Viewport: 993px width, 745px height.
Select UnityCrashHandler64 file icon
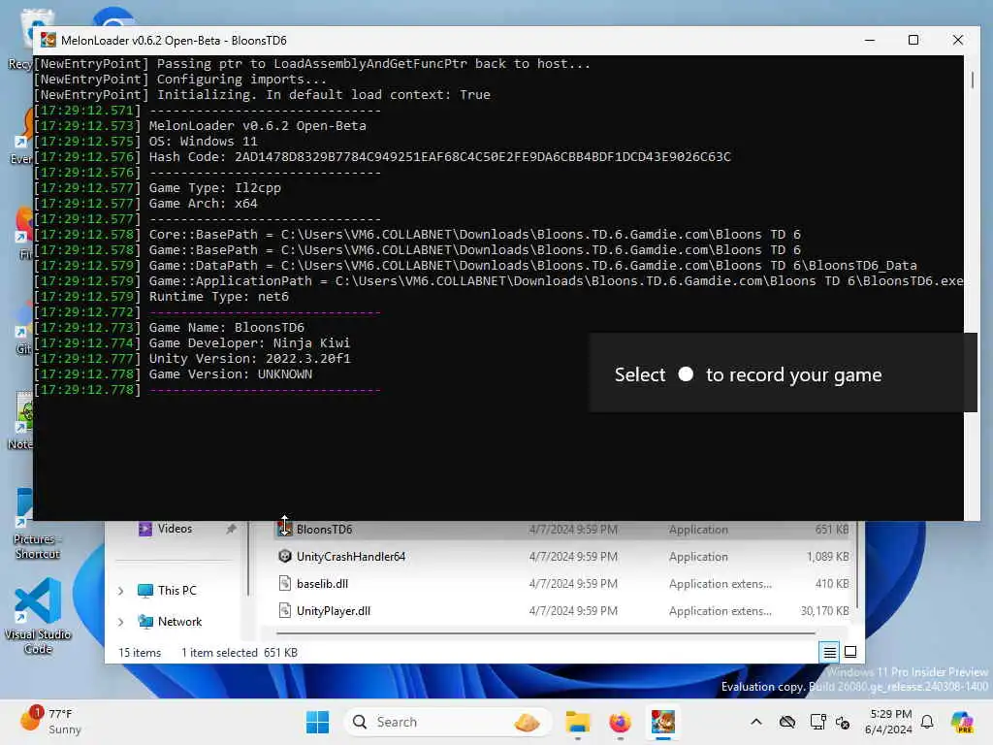point(285,556)
